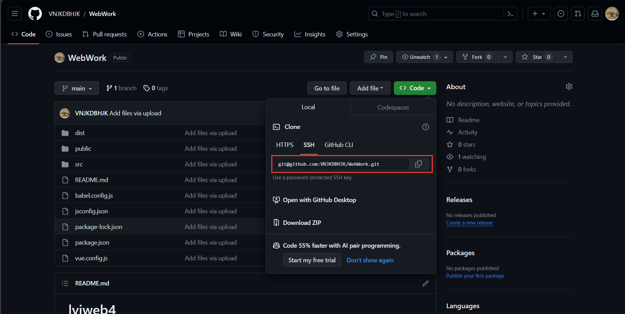Open the Issues tab
Image resolution: width=625 pixels, height=314 pixels.
point(59,34)
